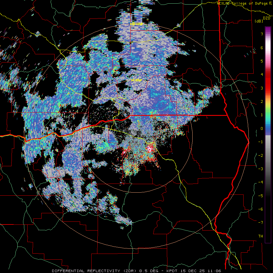Click the scale value 6
273x273 pixels.
tap(262, 48)
